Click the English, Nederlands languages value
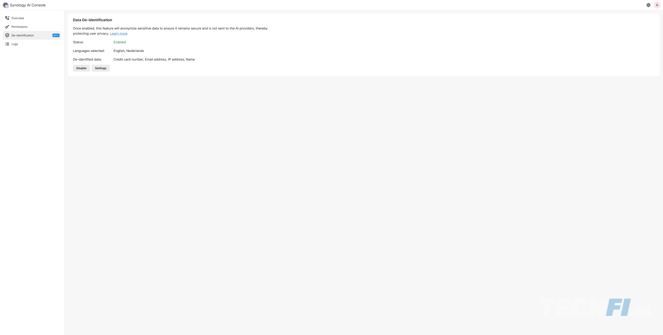Viewport: 663px width, 335px height. (129, 51)
